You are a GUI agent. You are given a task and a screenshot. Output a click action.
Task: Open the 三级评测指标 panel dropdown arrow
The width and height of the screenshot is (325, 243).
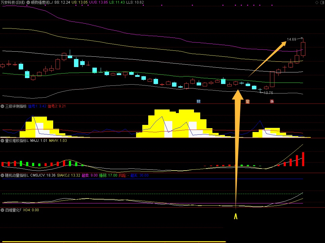point(3,106)
